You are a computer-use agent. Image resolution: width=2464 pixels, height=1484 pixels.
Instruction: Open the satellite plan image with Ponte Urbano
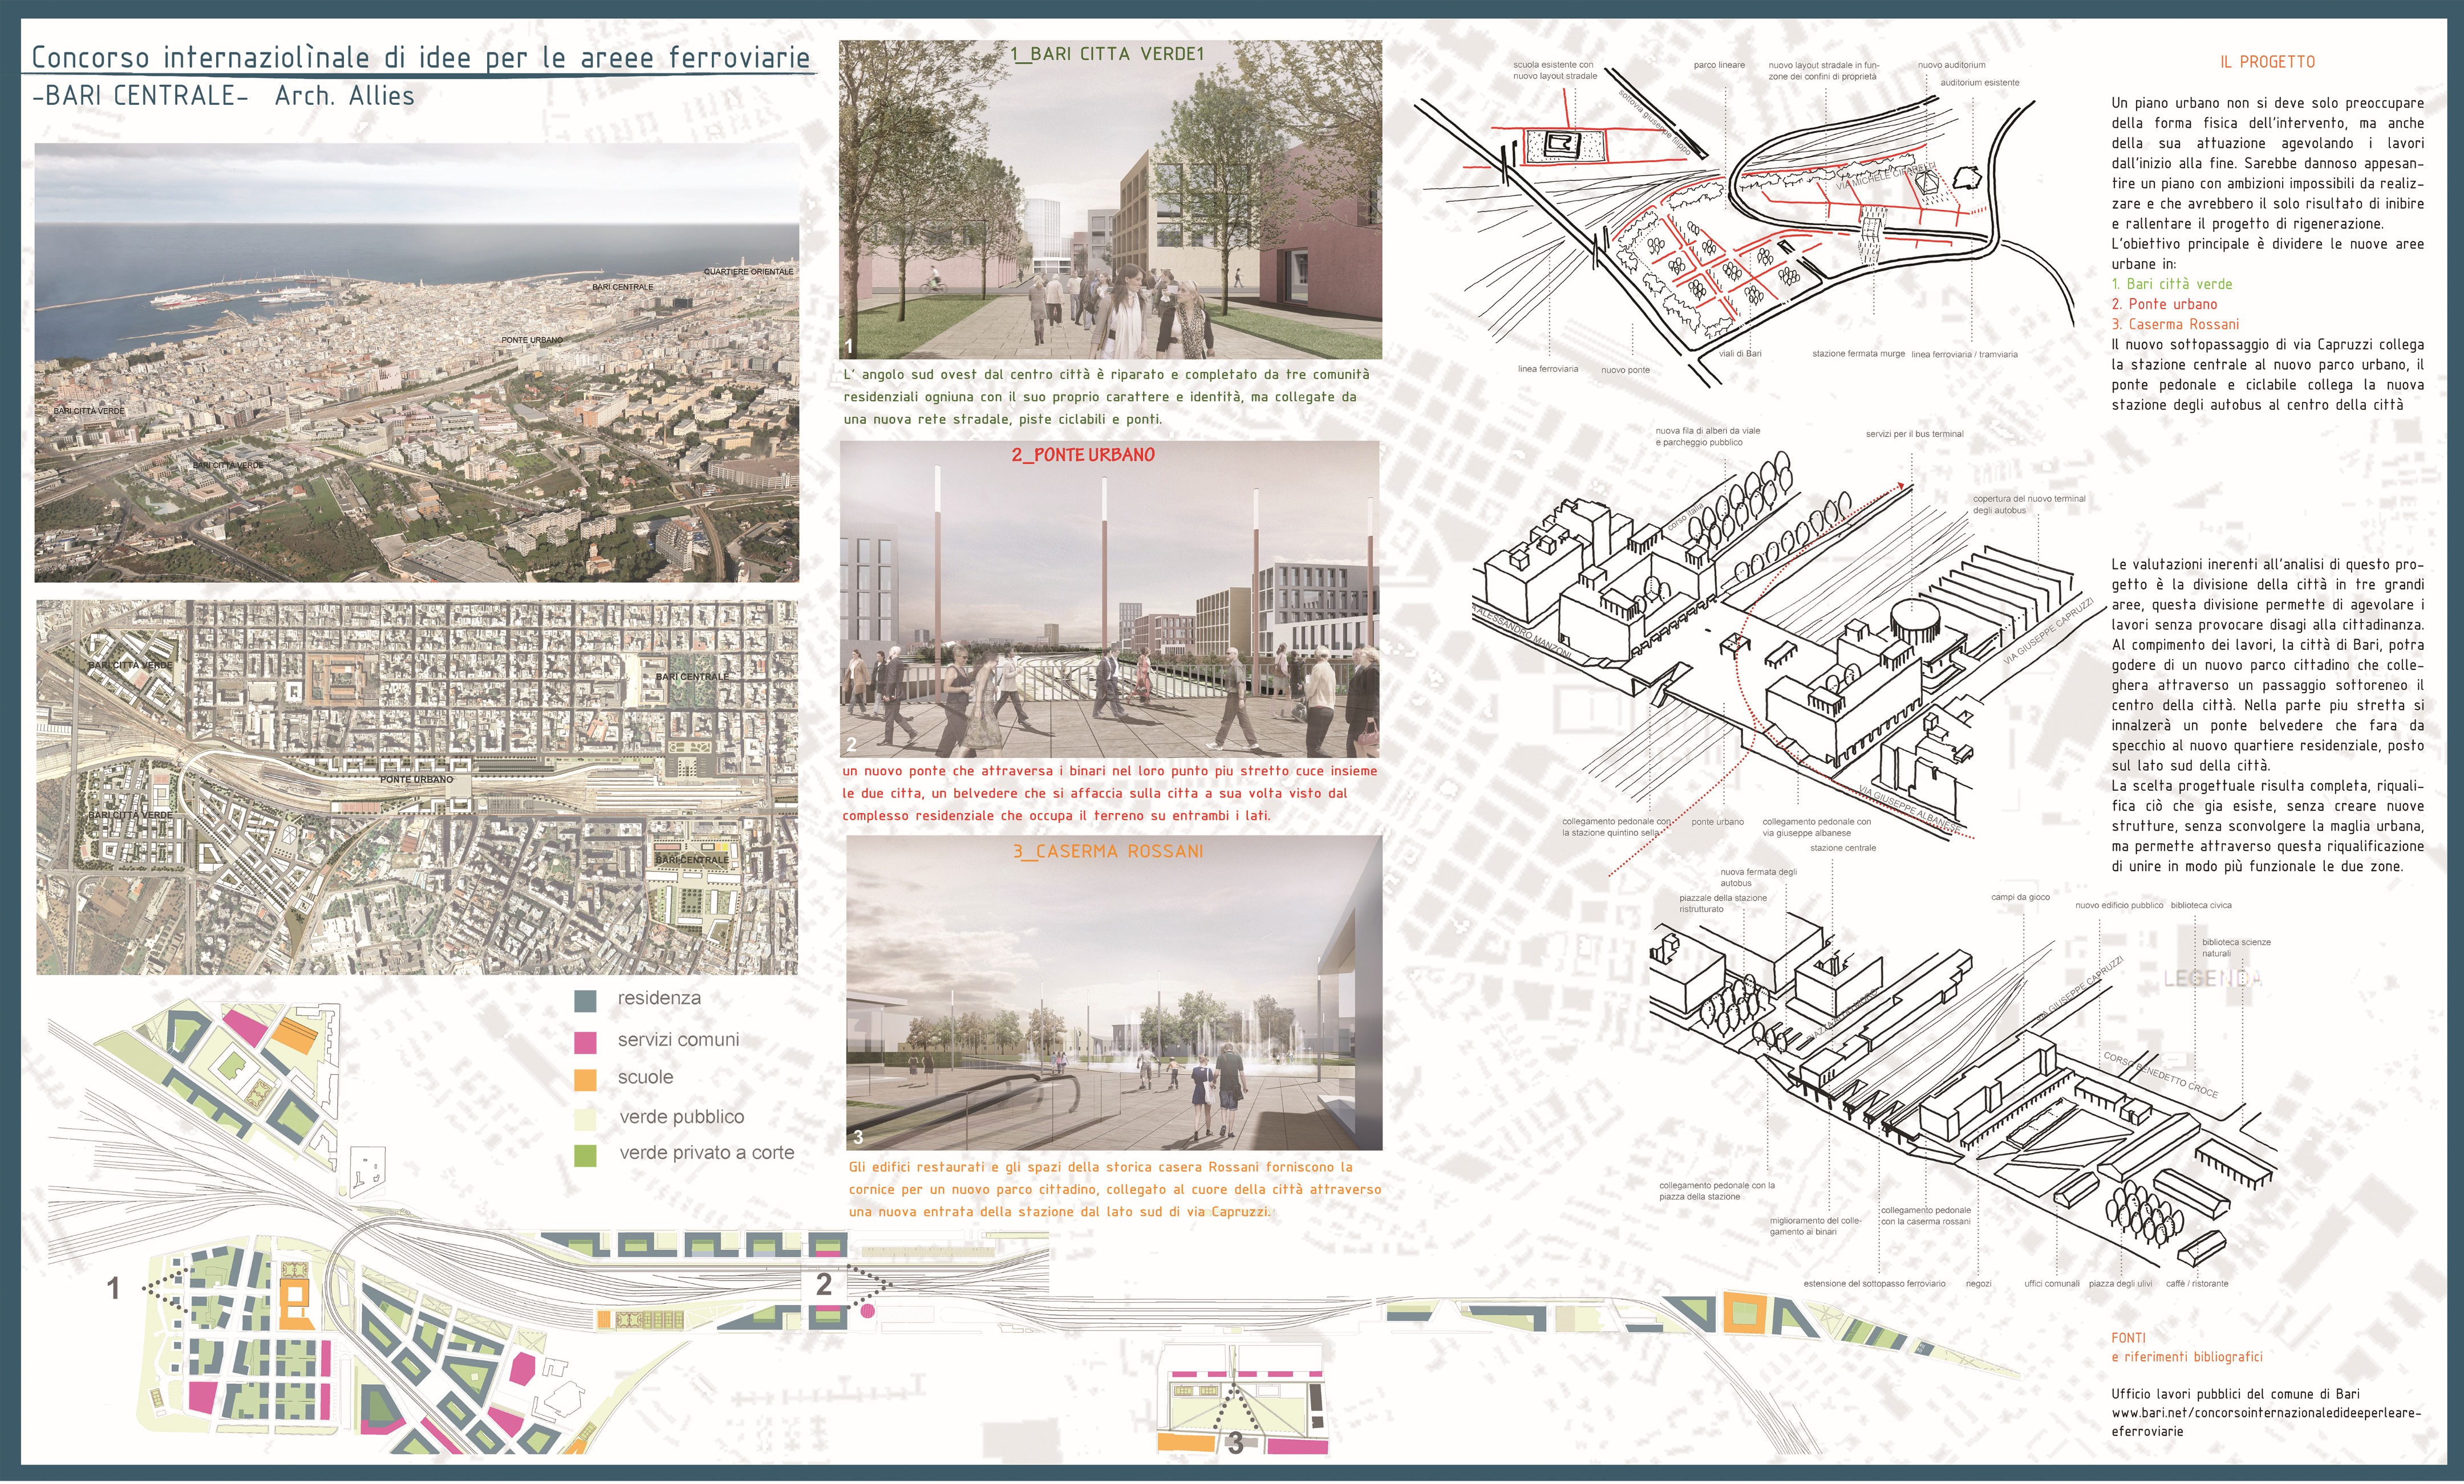click(416, 787)
